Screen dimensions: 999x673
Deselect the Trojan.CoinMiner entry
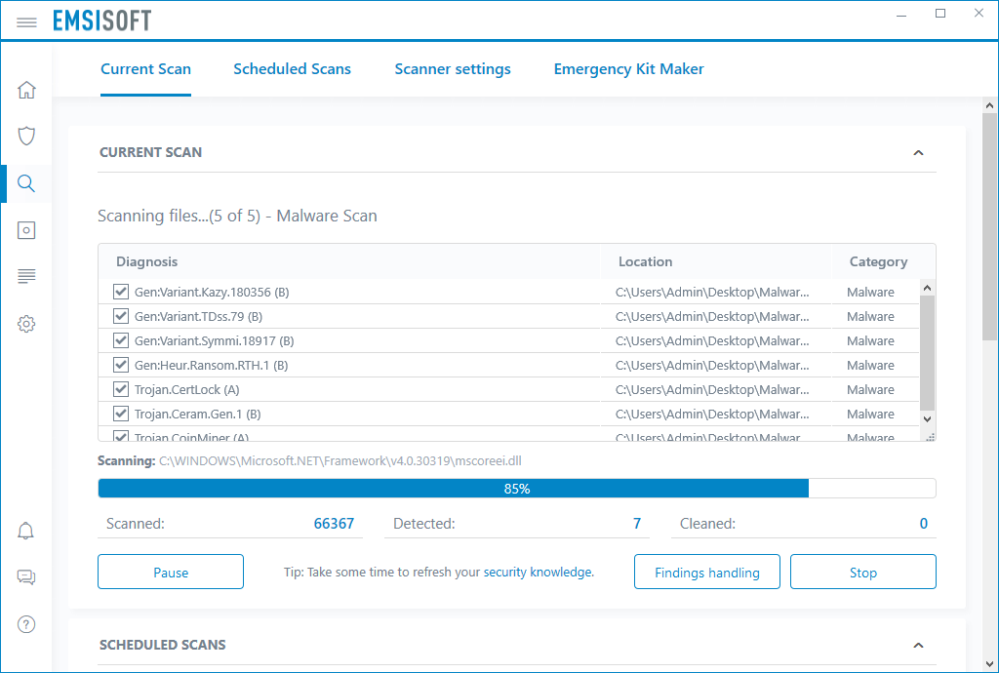point(120,437)
